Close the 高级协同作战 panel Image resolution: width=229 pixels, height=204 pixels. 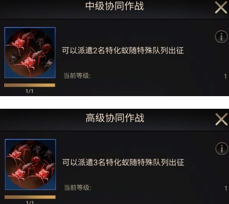coord(221,119)
